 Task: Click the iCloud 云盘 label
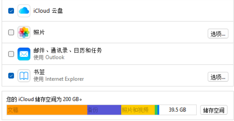48,11
